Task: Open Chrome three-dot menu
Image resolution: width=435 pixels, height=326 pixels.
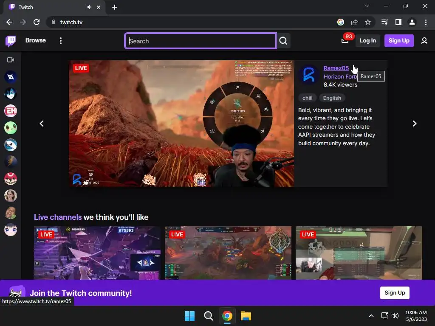Action: (x=426, y=22)
